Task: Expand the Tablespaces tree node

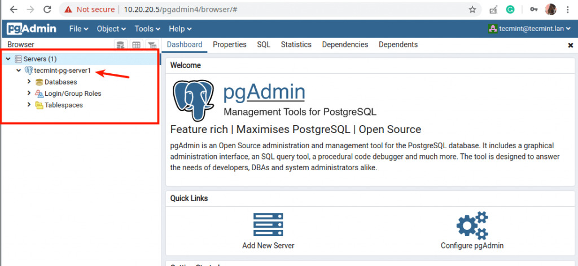Action: tap(29, 104)
